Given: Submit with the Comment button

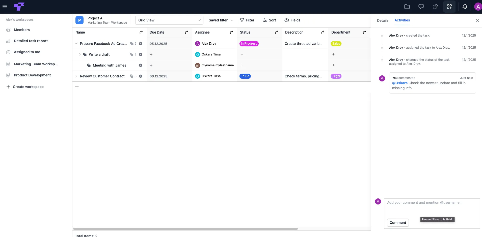Looking at the screenshot, I should [398, 223].
